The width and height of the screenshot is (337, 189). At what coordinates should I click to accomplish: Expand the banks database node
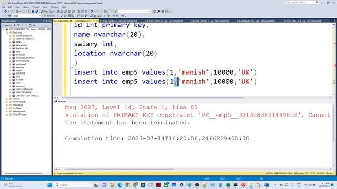click(10, 42)
